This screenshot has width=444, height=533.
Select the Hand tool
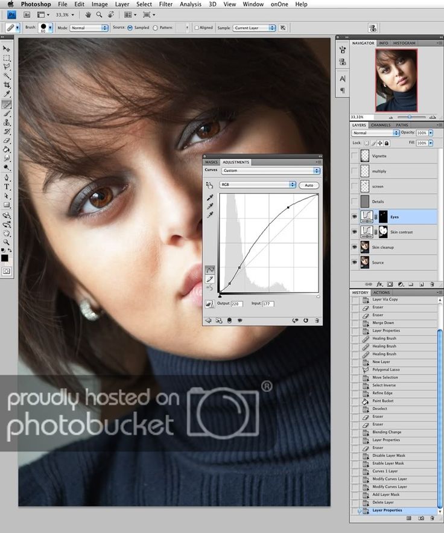pos(7,233)
